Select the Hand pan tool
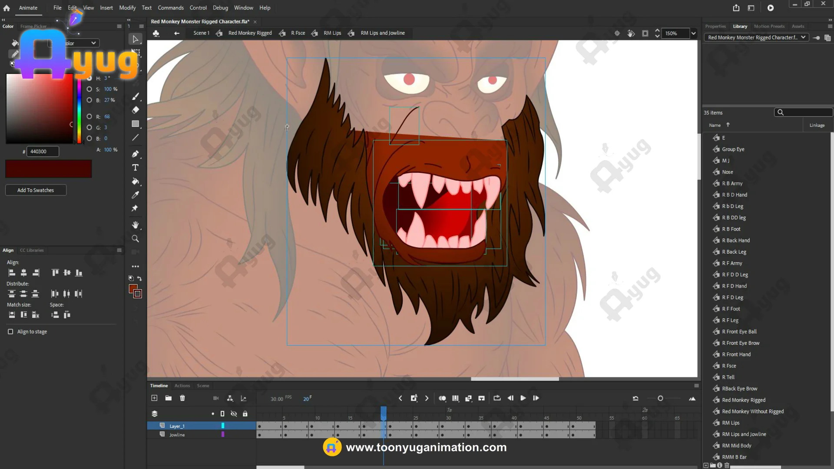The image size is (834, 469). (136, 225)
